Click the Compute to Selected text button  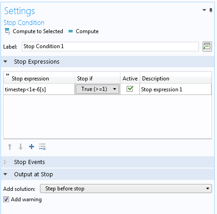pos(38,31)
